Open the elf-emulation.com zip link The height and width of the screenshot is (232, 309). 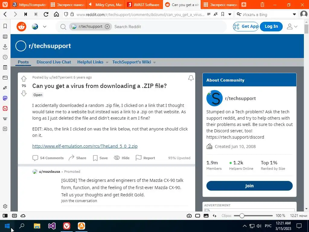click(x=85, y=146)
